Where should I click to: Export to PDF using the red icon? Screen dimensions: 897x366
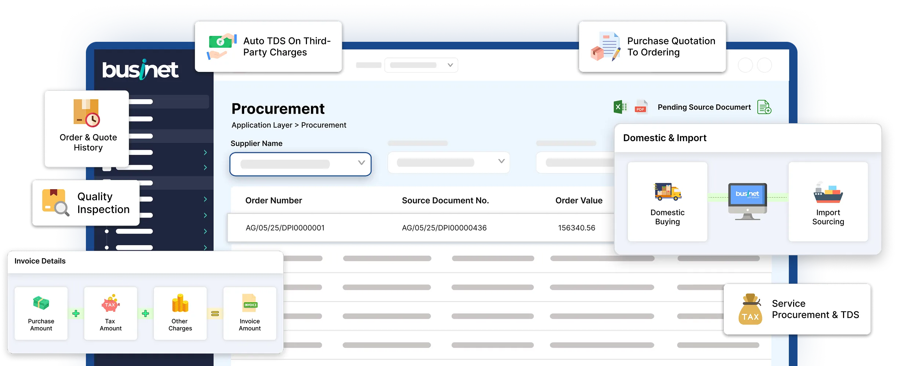[x=641, y=107]
